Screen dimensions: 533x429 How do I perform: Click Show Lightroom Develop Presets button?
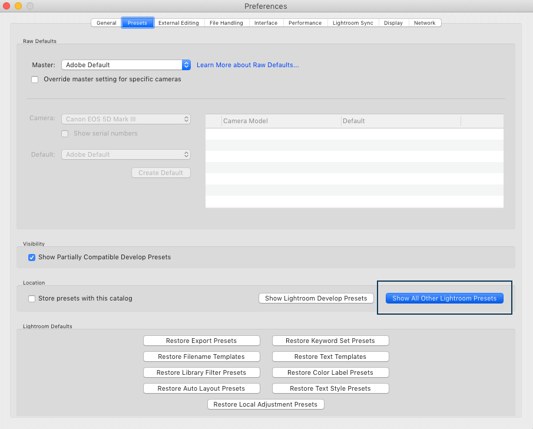[316, 298]
